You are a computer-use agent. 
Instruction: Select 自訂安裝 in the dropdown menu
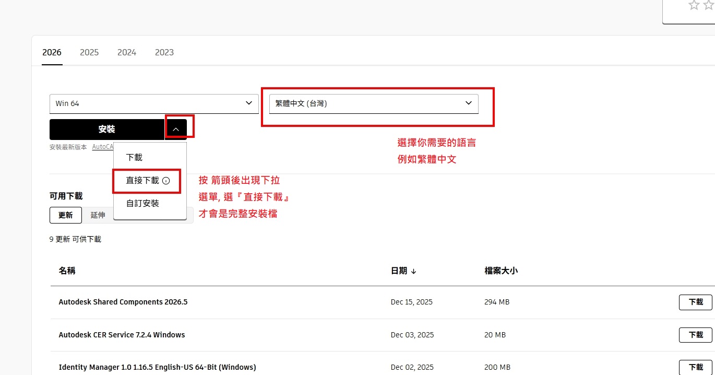pyautogui.click(x=142, y=203)
